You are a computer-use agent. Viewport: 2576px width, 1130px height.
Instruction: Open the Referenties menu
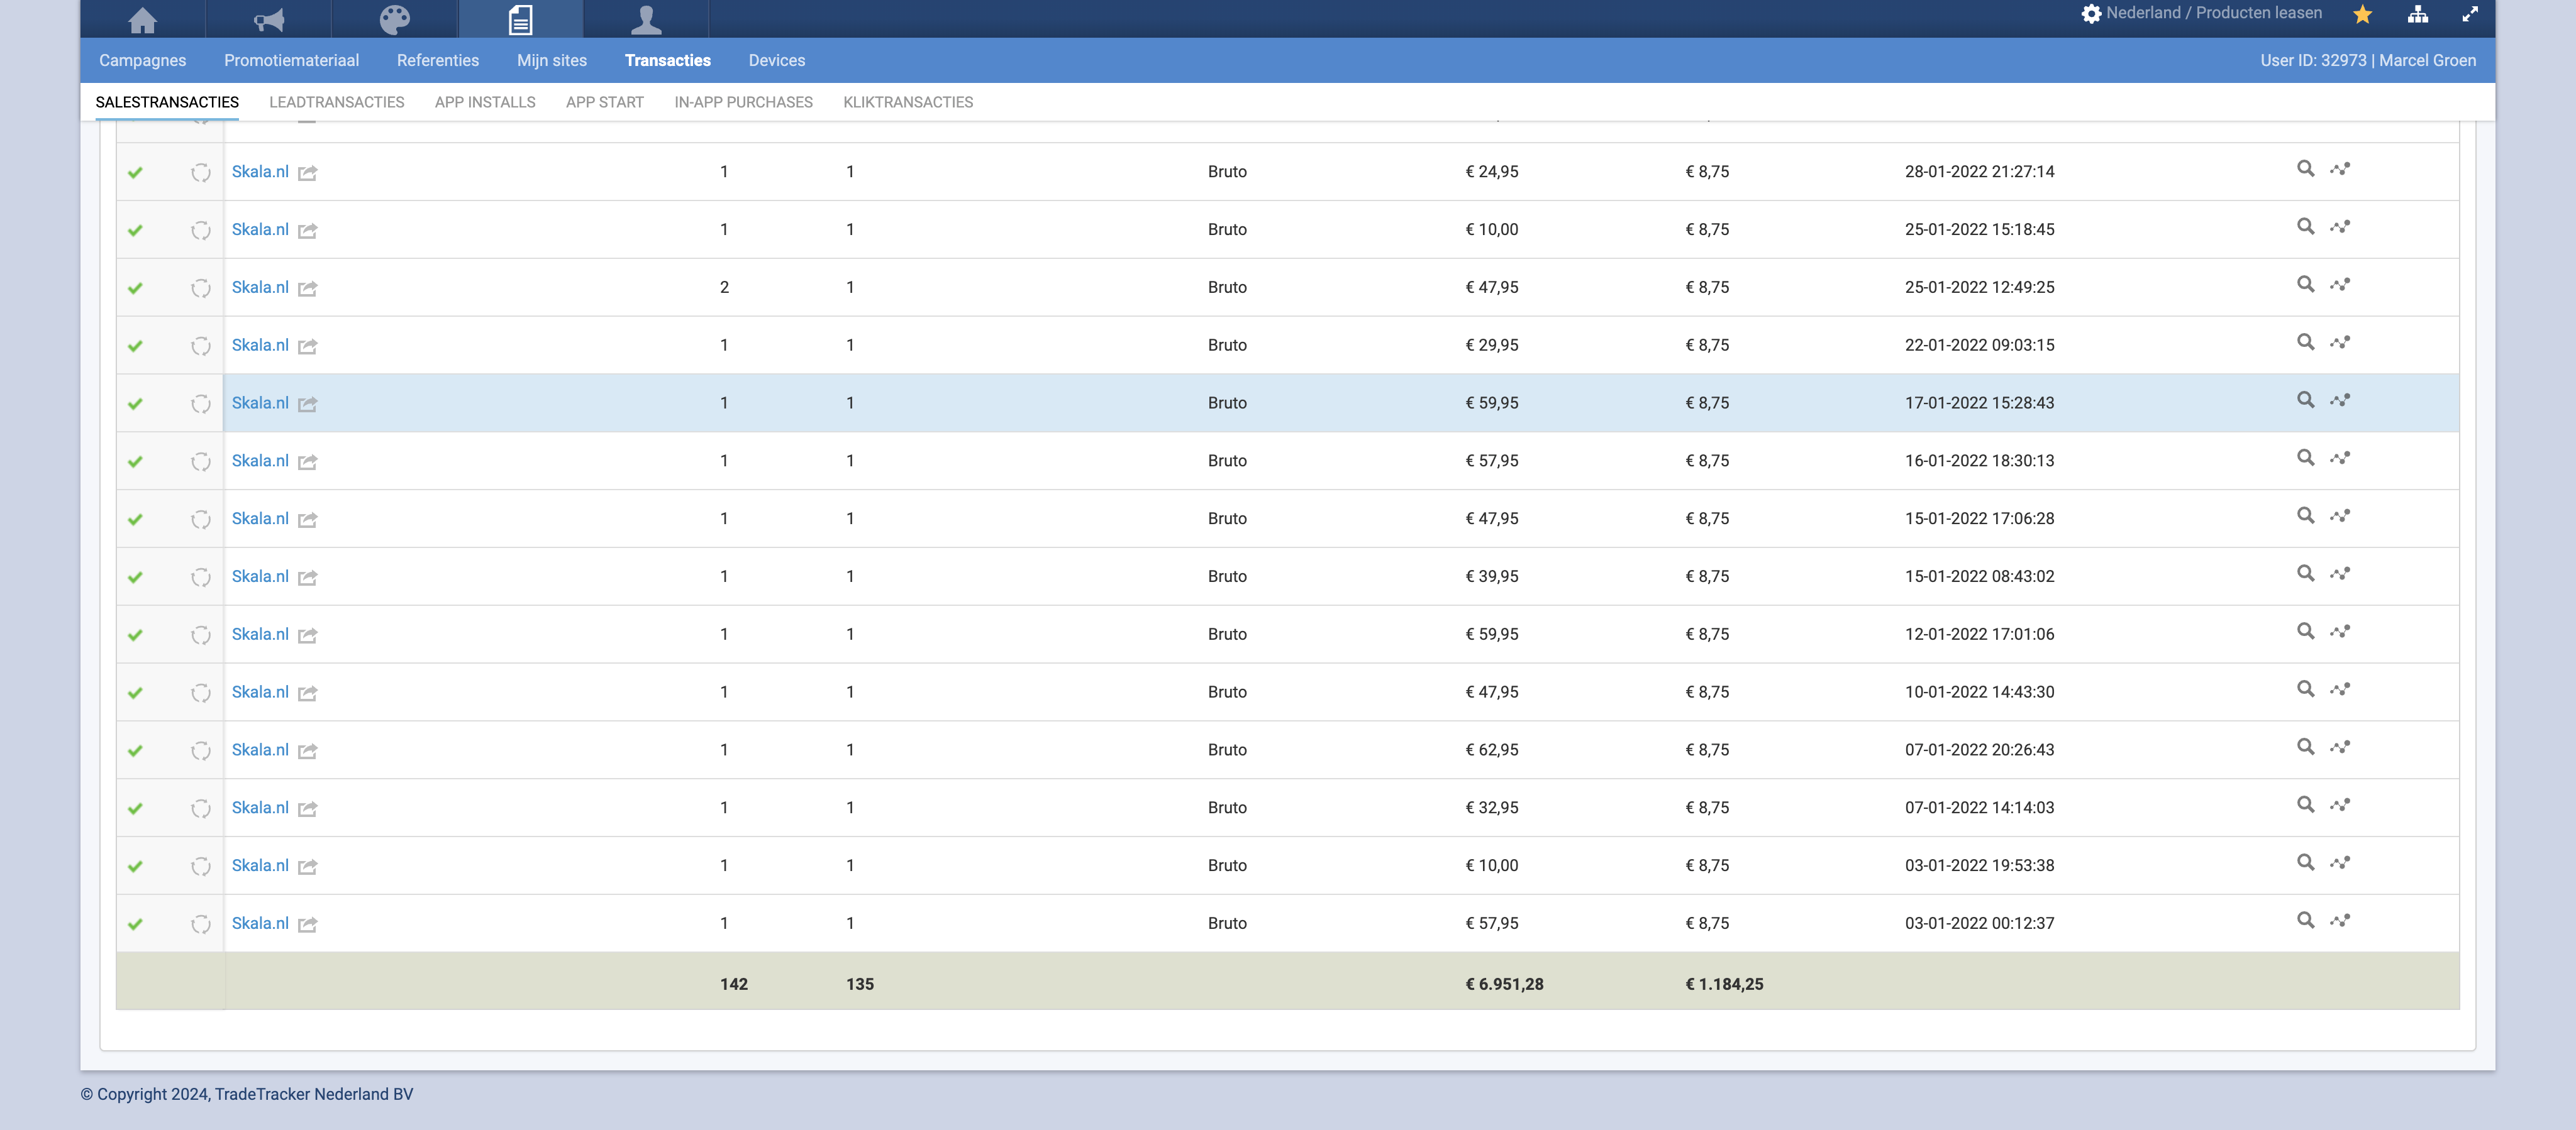pyautogui.click(x=438, y=61)
